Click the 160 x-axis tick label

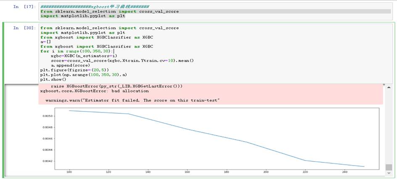click(x=187, y=172)
